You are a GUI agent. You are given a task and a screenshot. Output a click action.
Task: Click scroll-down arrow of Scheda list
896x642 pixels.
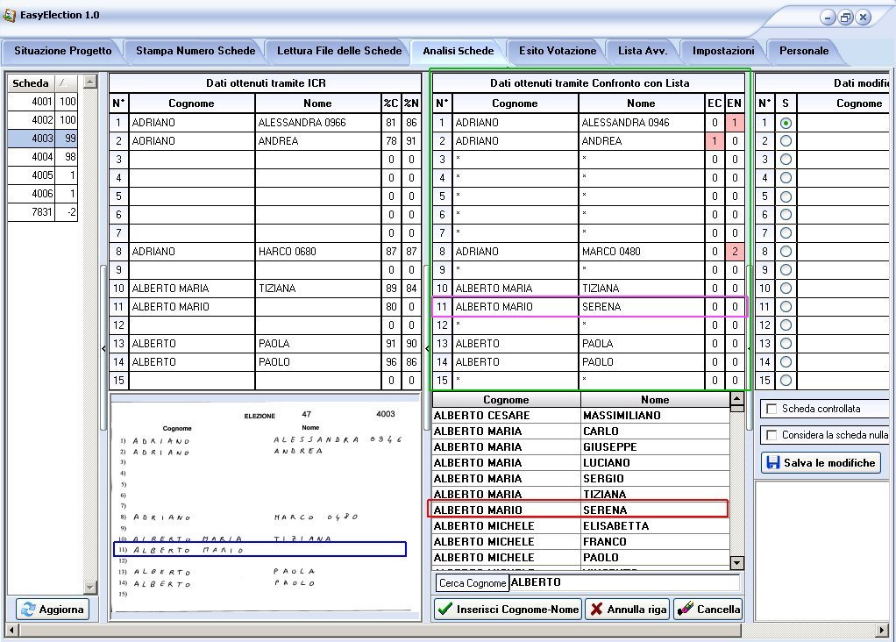pyautogui.click(x=89, y=587)
